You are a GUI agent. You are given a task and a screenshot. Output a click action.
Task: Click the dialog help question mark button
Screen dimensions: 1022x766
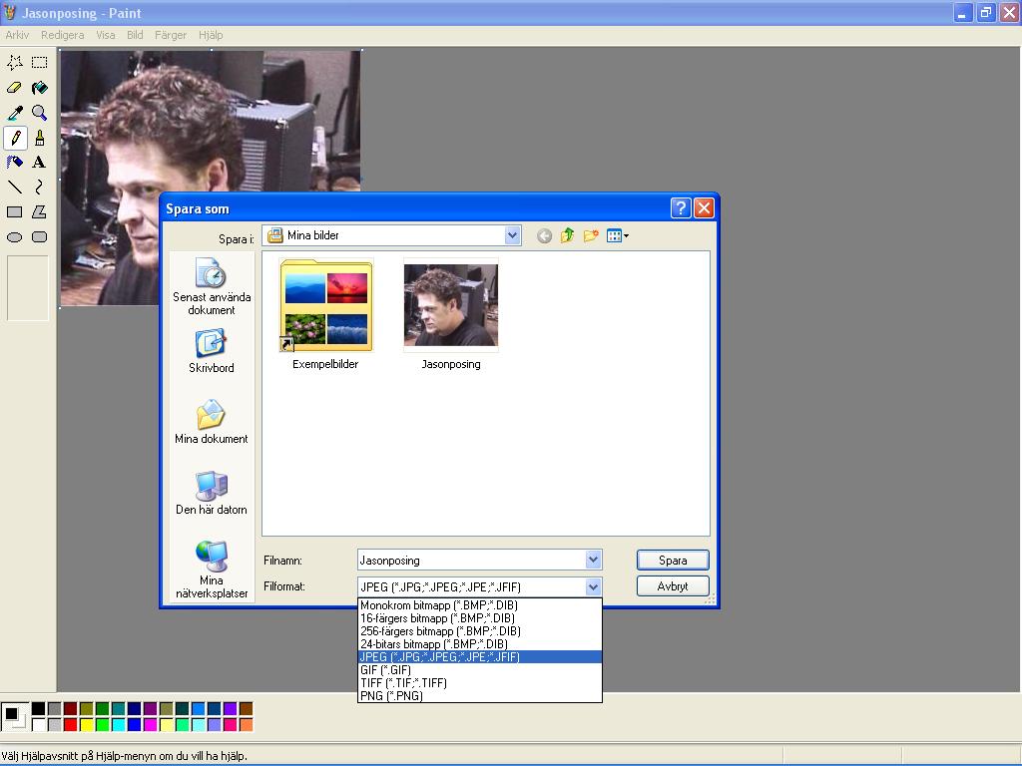[x=681, y=208]
